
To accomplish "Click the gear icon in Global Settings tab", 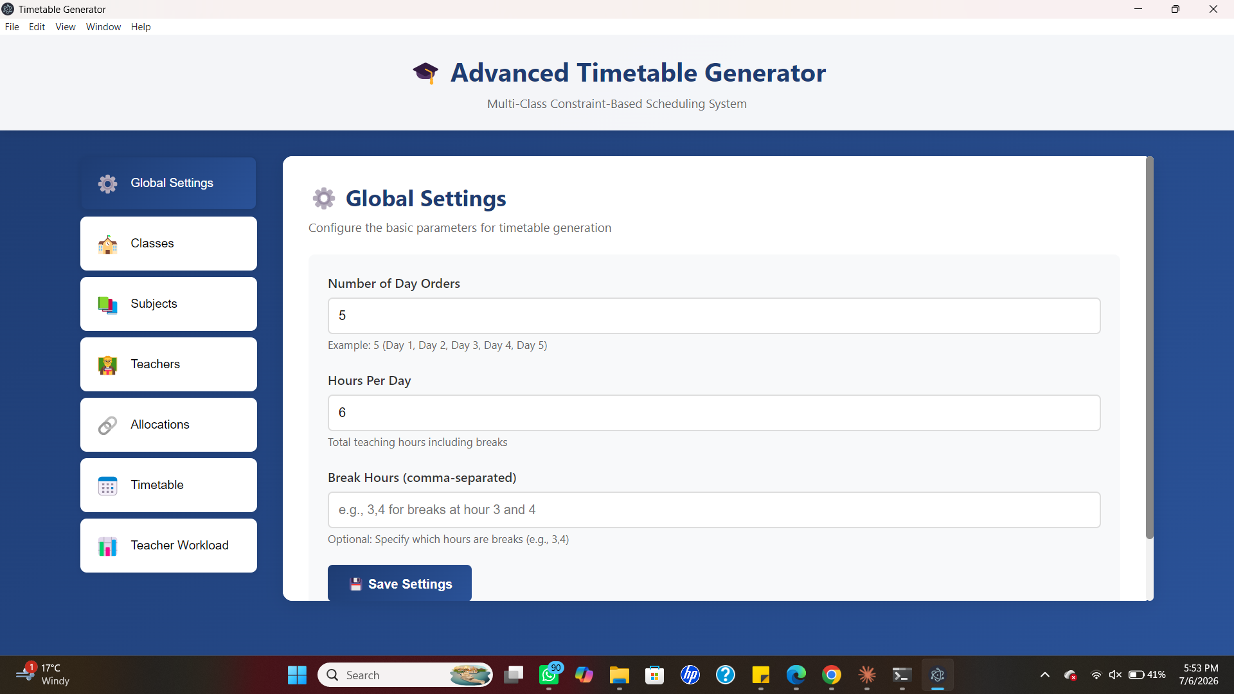I will tap(107, 184).
